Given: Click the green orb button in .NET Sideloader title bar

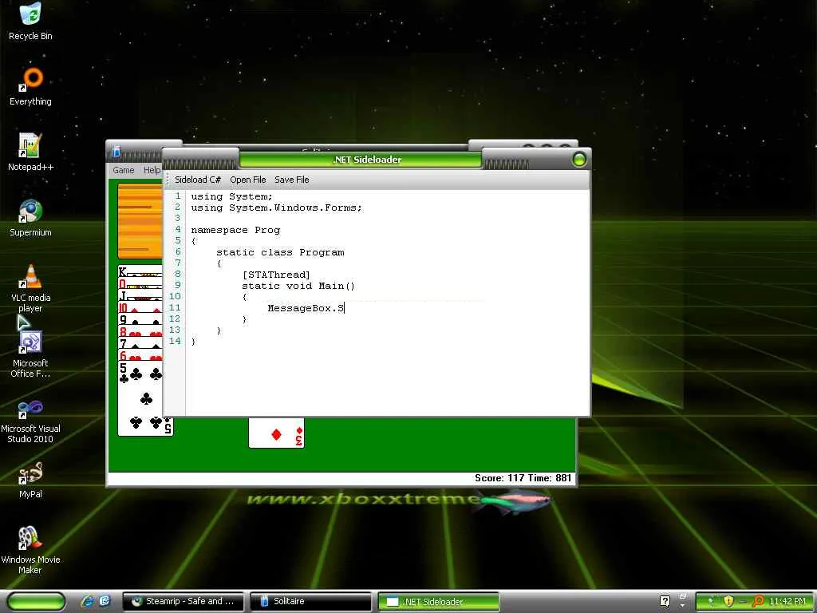Looking at the screenshot, I should (579, 160).
